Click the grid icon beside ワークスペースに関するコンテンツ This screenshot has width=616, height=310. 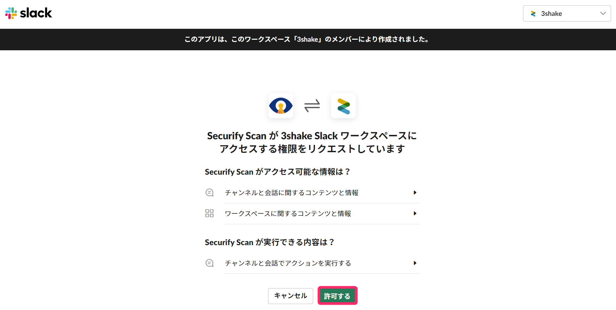[x=210, y=213]
